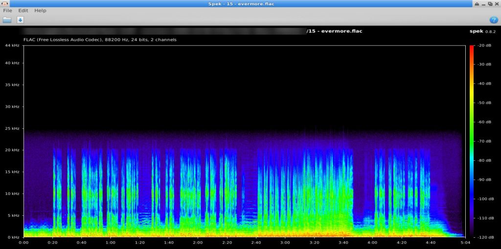501x249 pixels.
Task: Open the Help menu
Action: 40,11
